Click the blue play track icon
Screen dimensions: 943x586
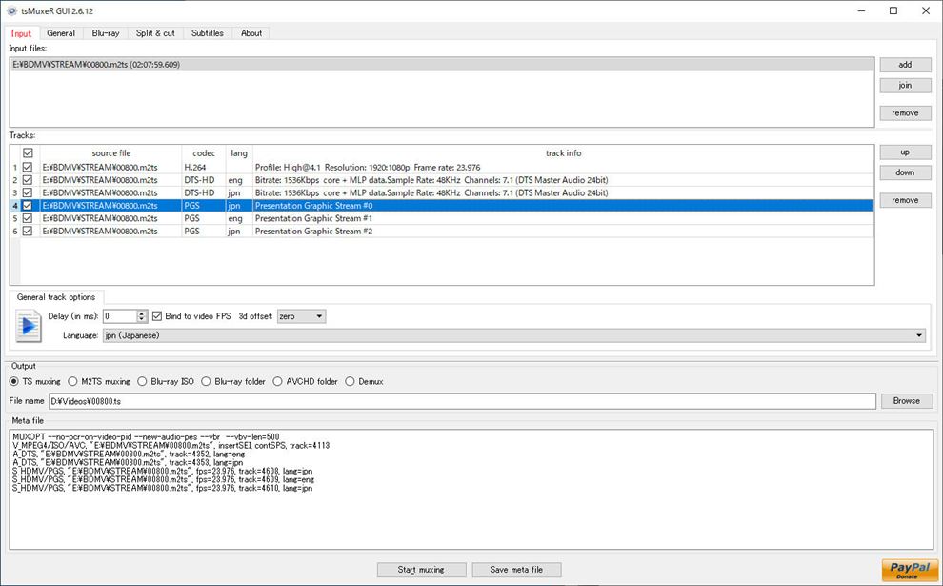point(29,326)
